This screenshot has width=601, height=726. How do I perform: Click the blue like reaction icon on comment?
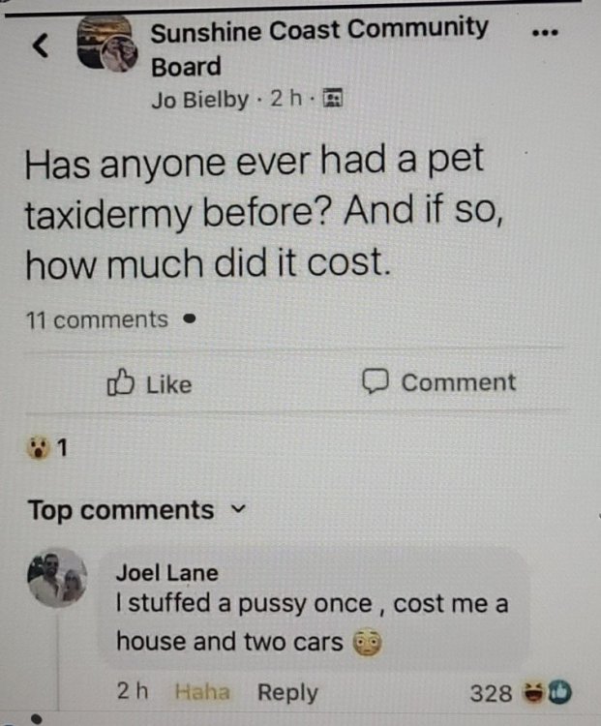[559, 693]
